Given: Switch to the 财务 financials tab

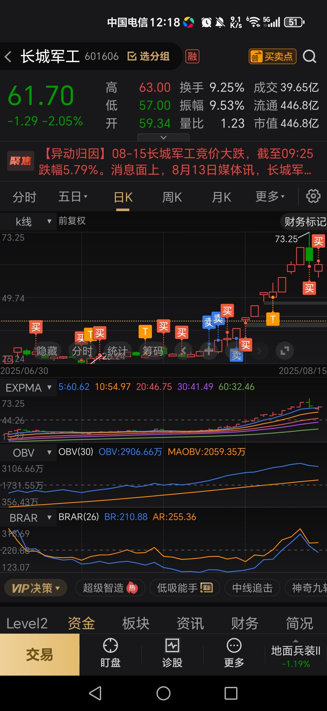Looking at the screenshot, I should (245, 623).
